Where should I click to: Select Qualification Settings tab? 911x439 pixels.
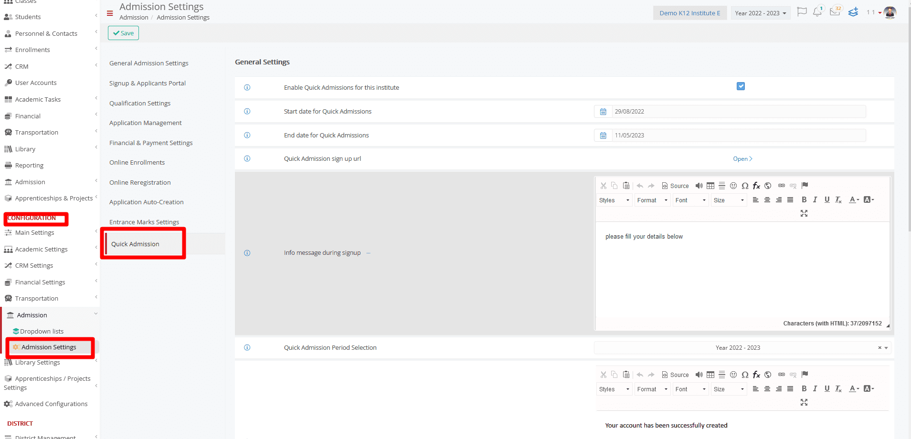click(140, 103)
